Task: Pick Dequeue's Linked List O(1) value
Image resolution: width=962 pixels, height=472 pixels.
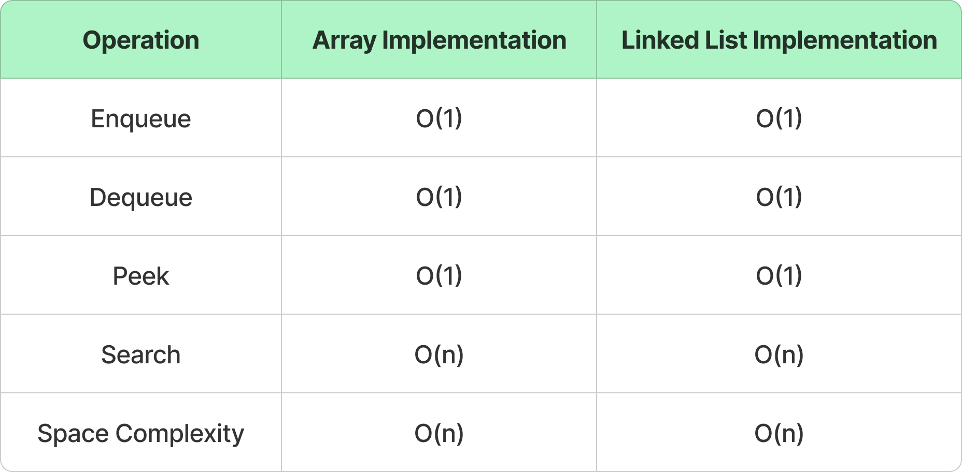Action: (779, 197)
